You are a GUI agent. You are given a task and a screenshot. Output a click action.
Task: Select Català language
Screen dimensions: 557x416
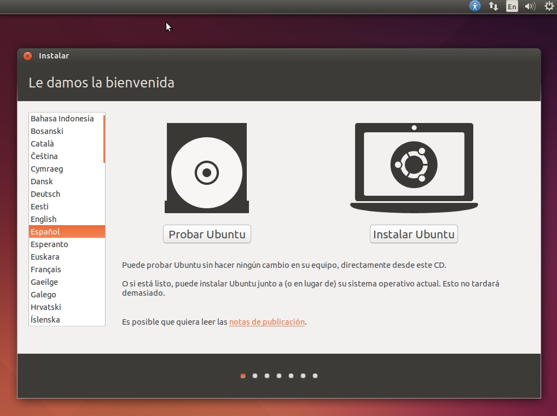pos(66,144)
